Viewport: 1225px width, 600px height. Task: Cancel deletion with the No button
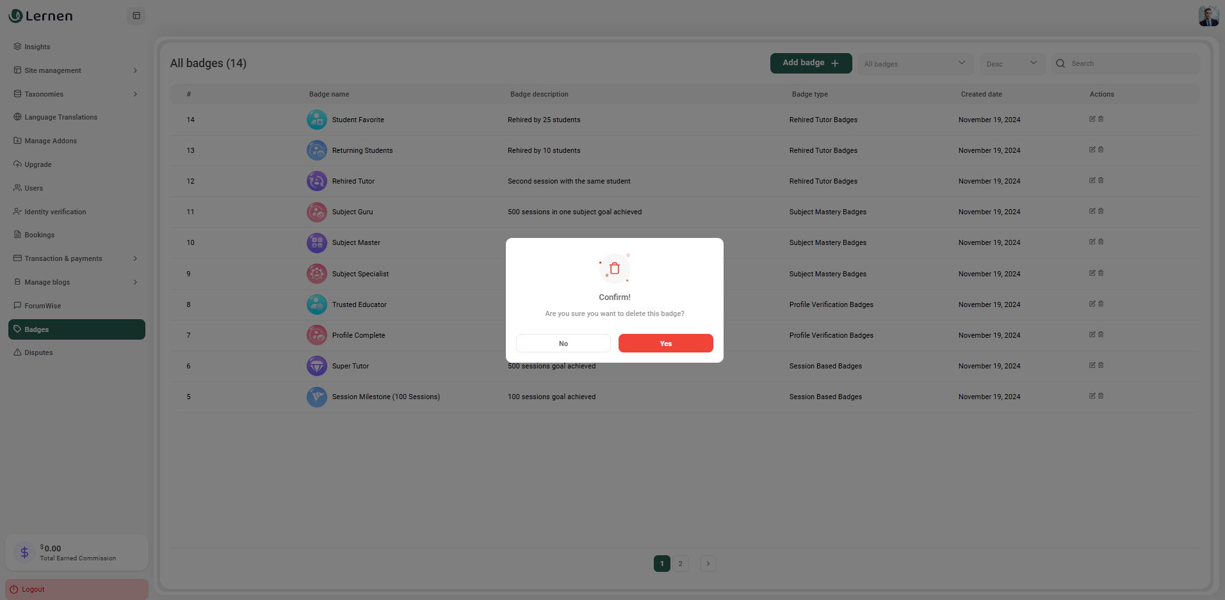pyautogui.click(x=563, y=343)
